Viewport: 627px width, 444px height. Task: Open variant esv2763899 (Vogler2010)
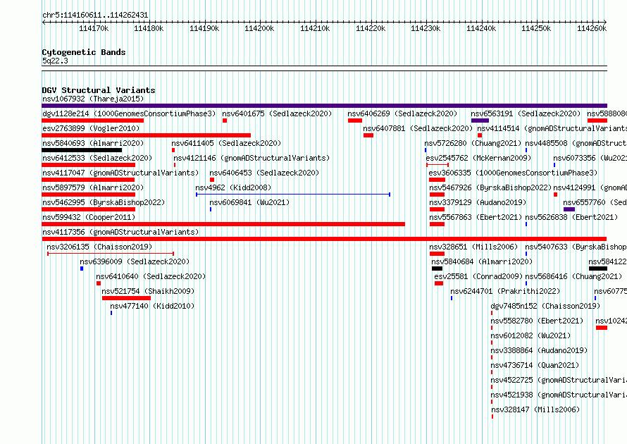pyautogui.click(x=91, y=128)
